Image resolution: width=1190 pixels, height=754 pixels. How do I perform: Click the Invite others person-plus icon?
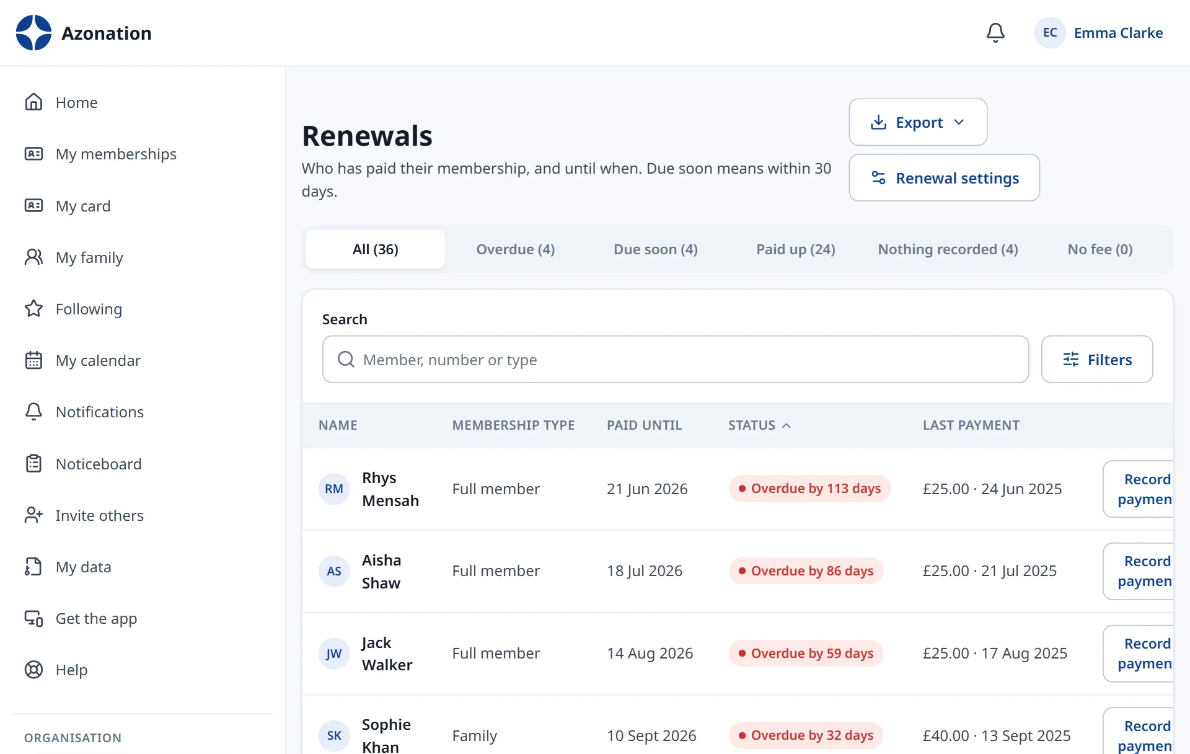pyautogui.click(x=33, y=515)
